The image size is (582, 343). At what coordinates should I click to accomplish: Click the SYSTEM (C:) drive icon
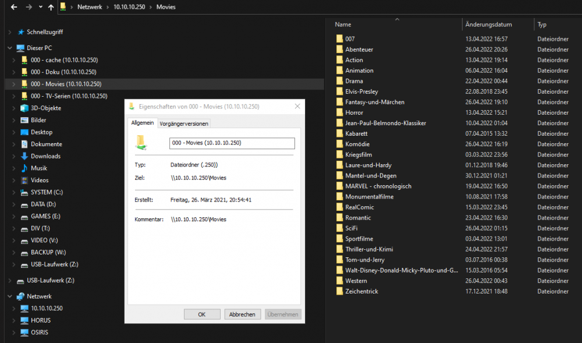click(x=24, y=192)
